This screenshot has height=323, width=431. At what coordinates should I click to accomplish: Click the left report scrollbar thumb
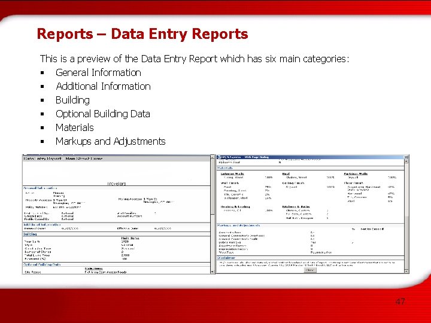coord(213,187)
